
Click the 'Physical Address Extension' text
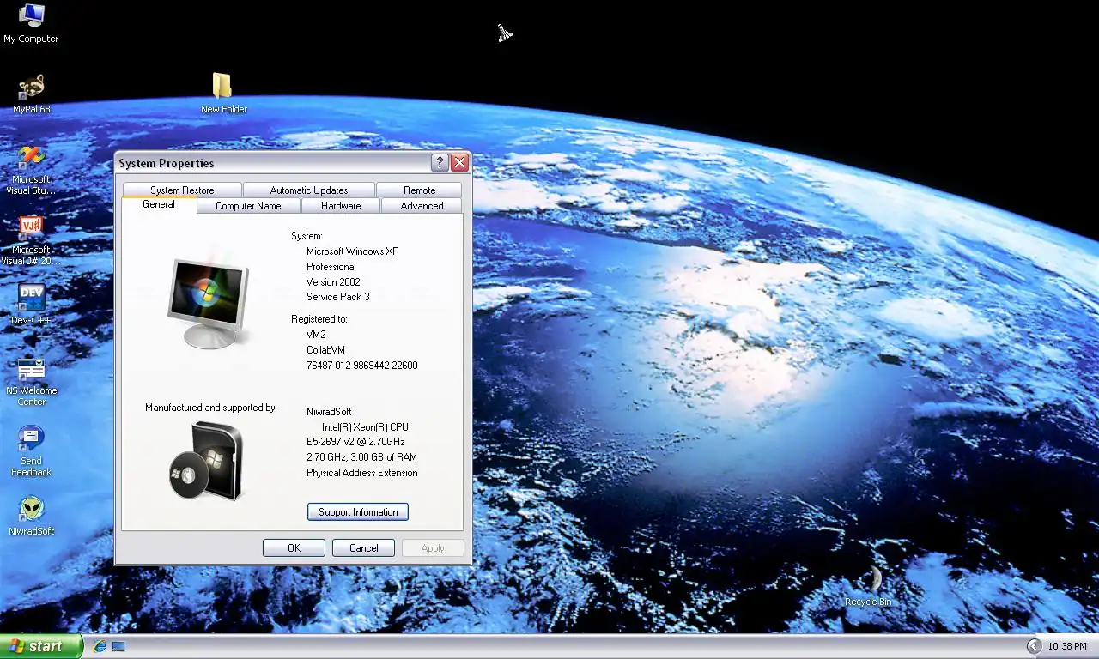362,473
